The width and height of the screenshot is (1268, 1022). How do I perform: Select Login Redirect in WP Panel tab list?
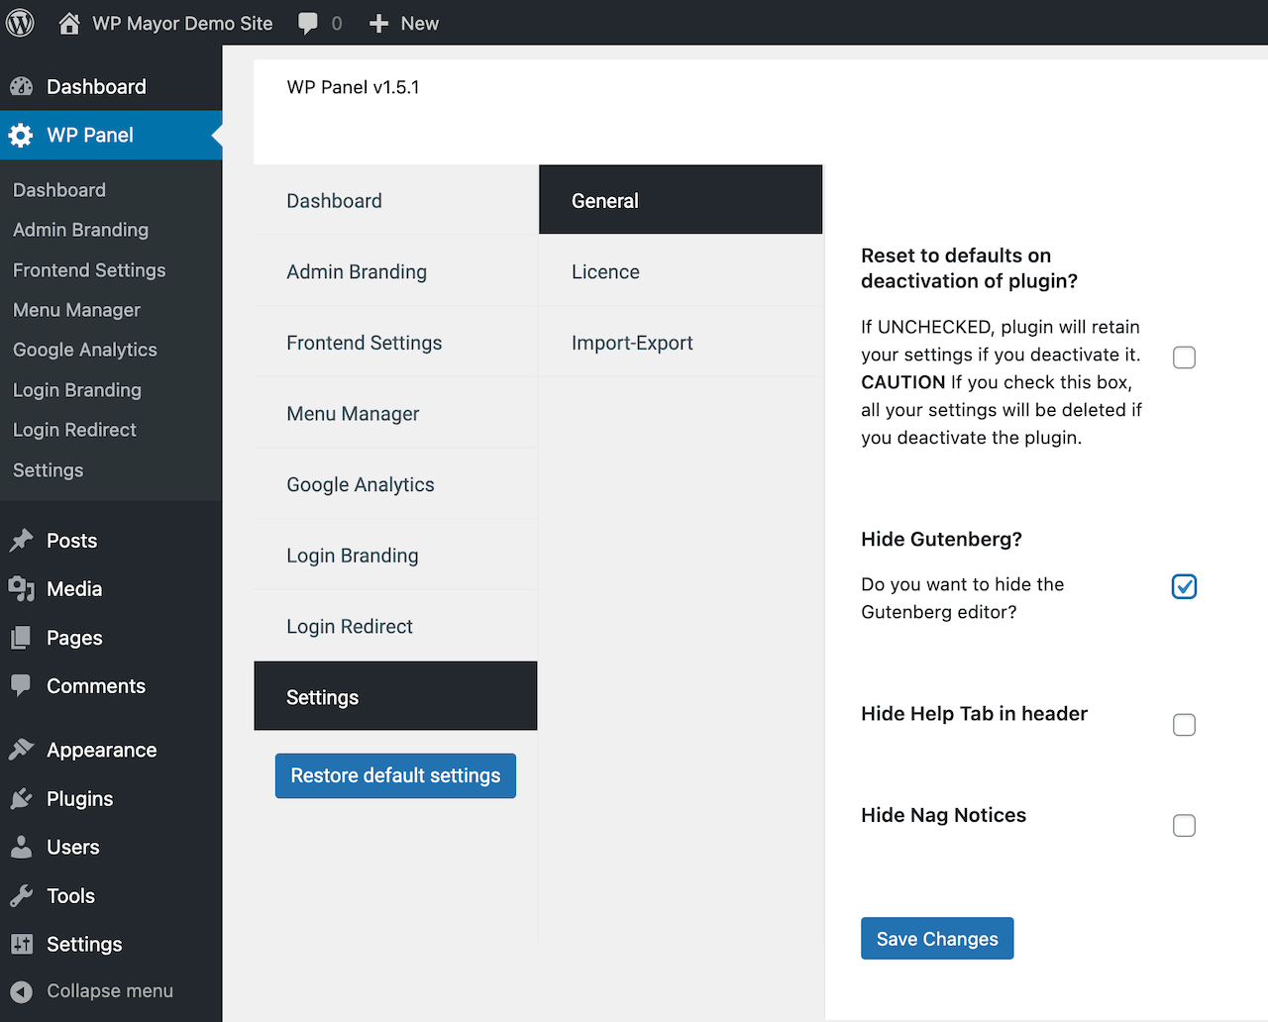[395, 627]
